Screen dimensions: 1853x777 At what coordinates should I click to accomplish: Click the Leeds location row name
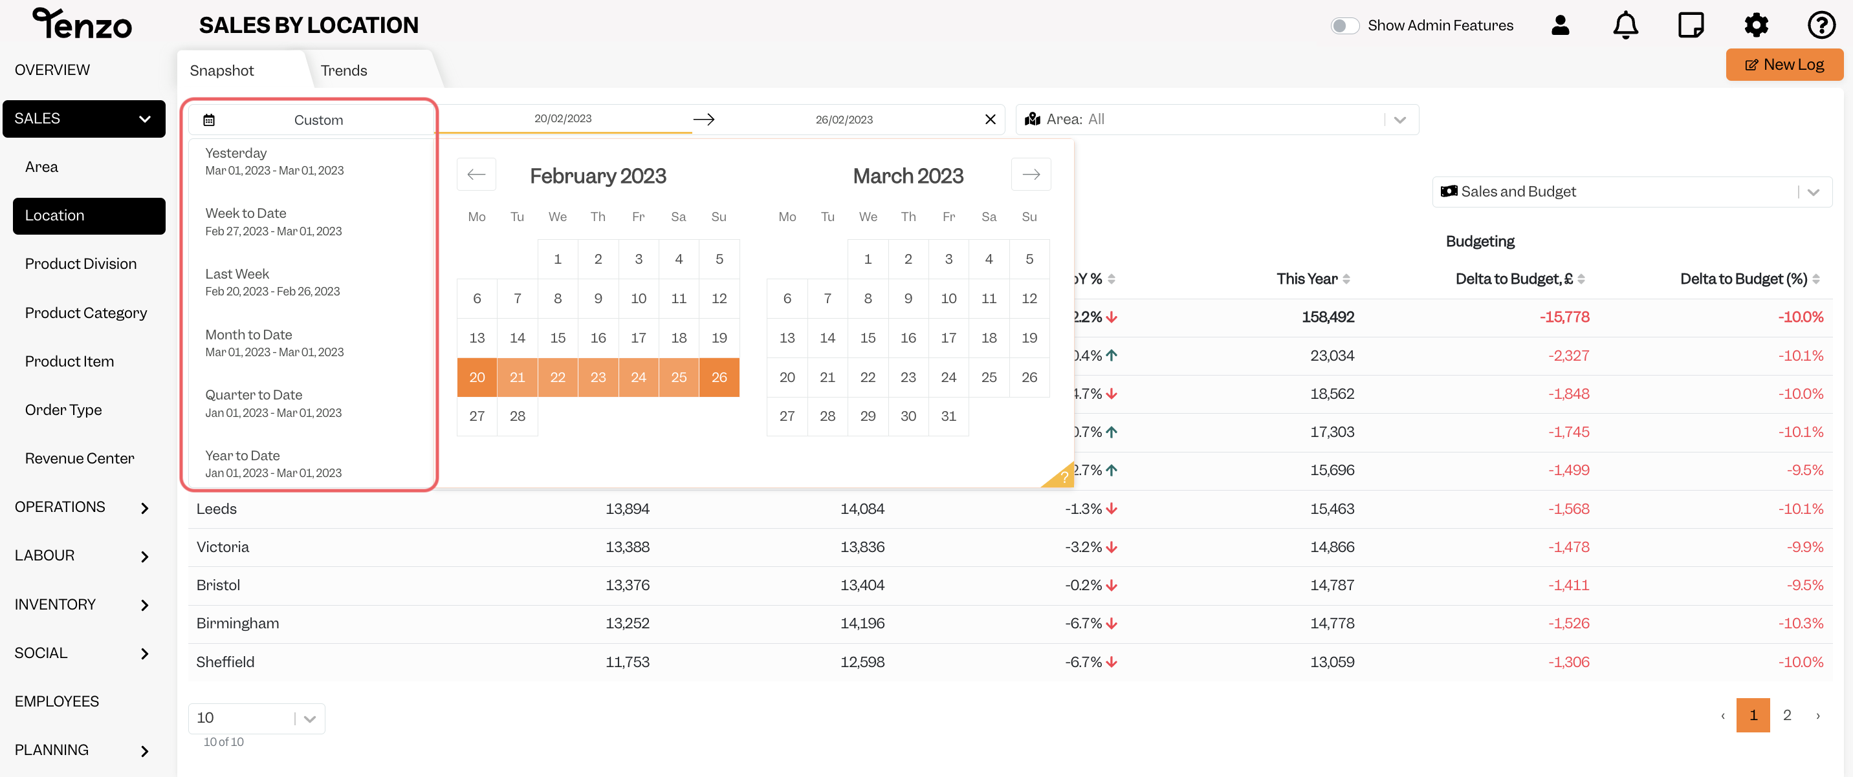[x=216, y=509]
